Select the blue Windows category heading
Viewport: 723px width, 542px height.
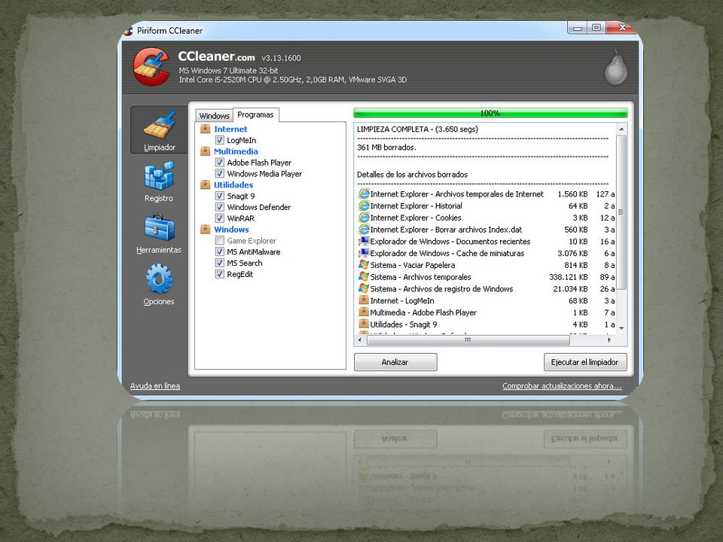tap(231, 230)
